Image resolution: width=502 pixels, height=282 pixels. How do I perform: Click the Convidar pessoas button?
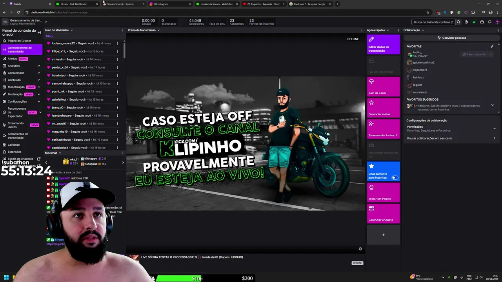tap(452, 38)
